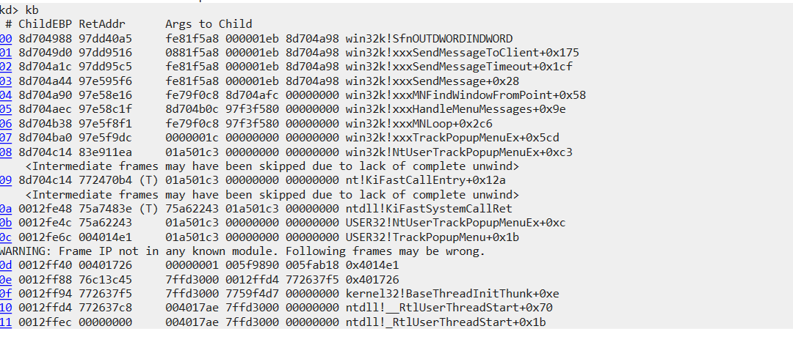This screenshot has height=348, width=793.
Task: Open frame 06 xxxMNLoop link
Action: click(6, 124)
